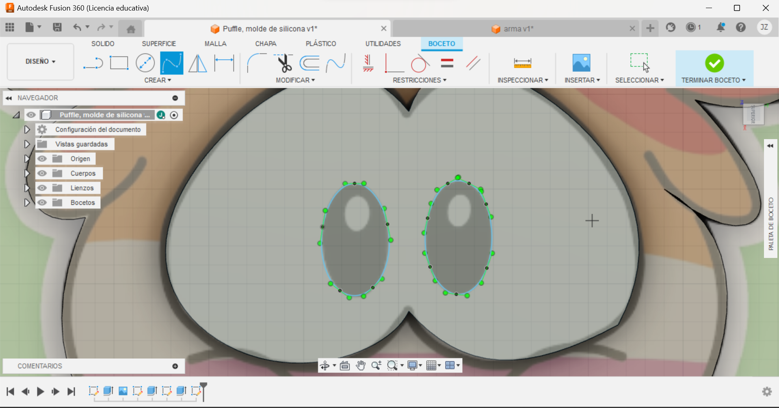This screenshot has width=779, height=408.
Task: Select the Pan hand tool
Action: pyautogui.click(x=361, y=365)
